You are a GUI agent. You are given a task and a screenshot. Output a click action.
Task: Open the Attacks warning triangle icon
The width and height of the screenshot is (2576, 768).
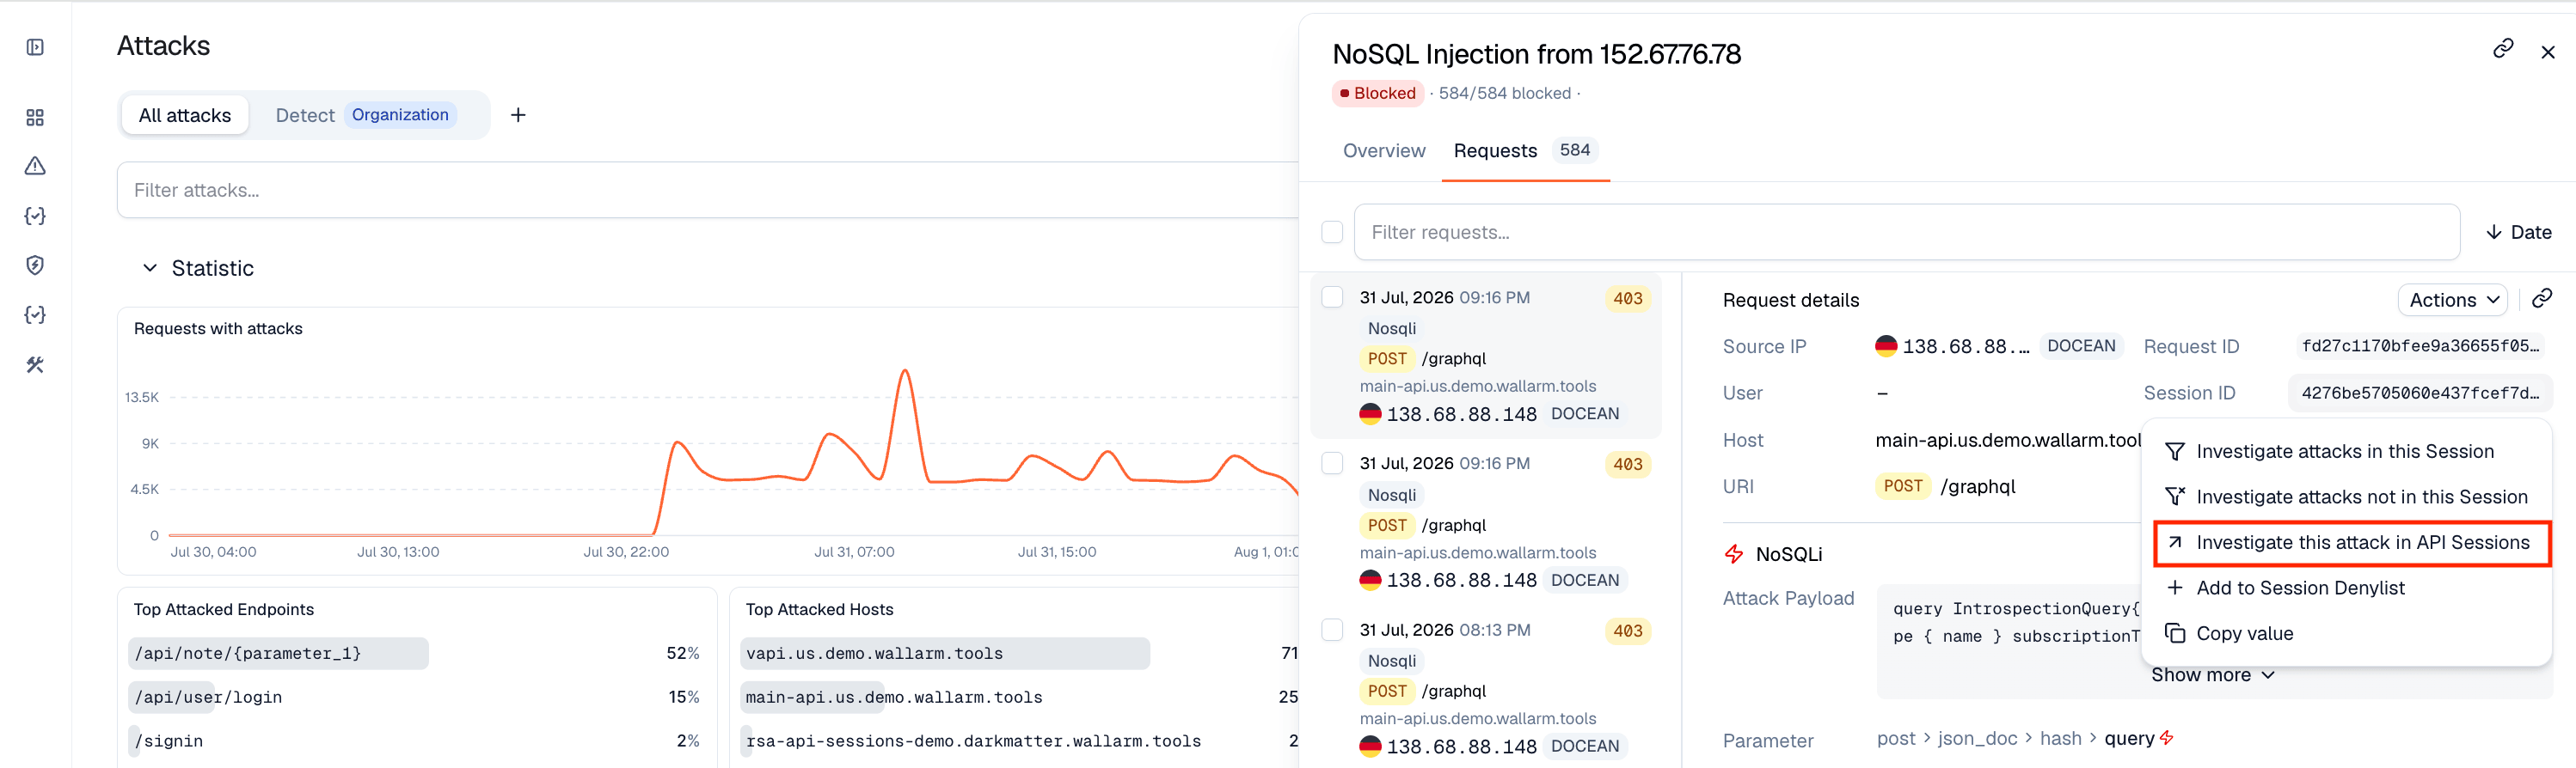coord(35,166)
